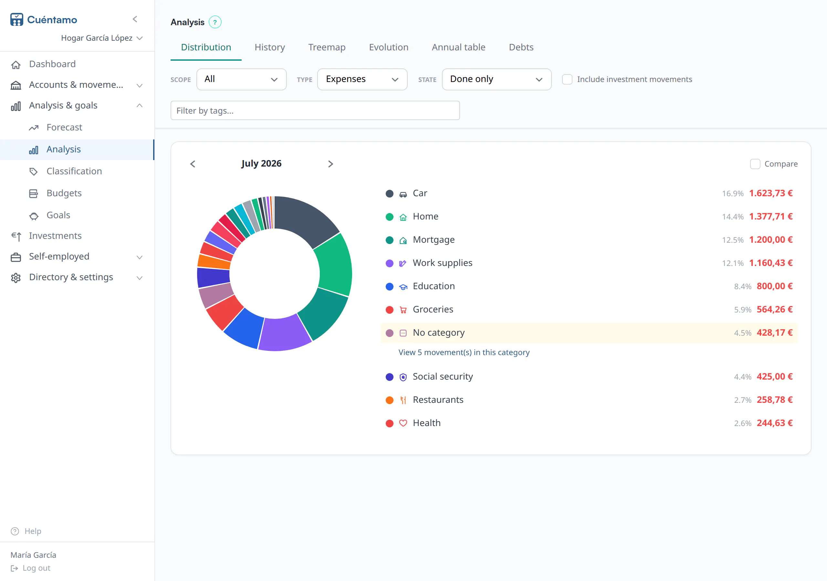Click the Education 8.4% percentage

[742, 287]
